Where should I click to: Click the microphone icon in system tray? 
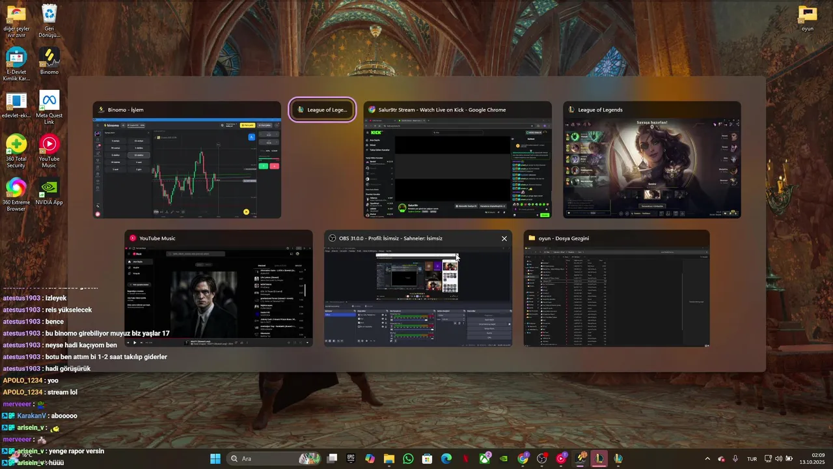pyautogui.click(x=735, y=459)
